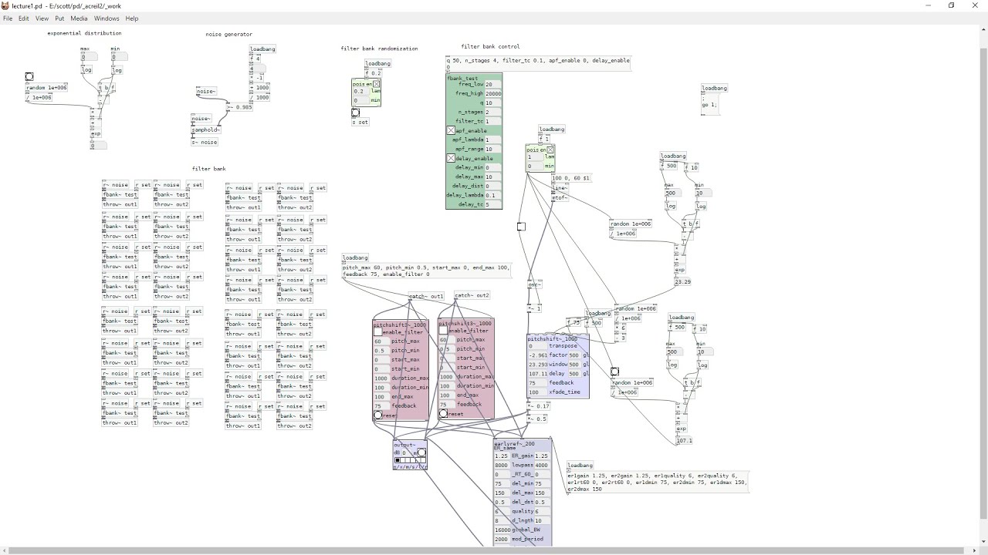
Task: Open the Put menu
Action: tap(59, 18)
